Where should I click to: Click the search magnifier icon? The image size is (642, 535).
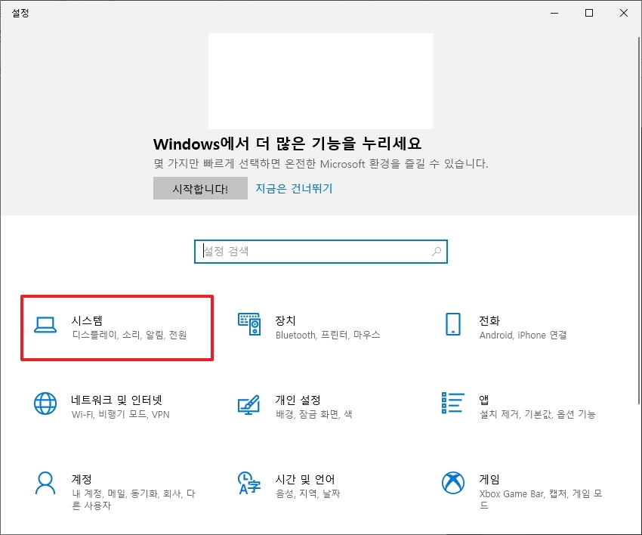click(x=437, y=251)
